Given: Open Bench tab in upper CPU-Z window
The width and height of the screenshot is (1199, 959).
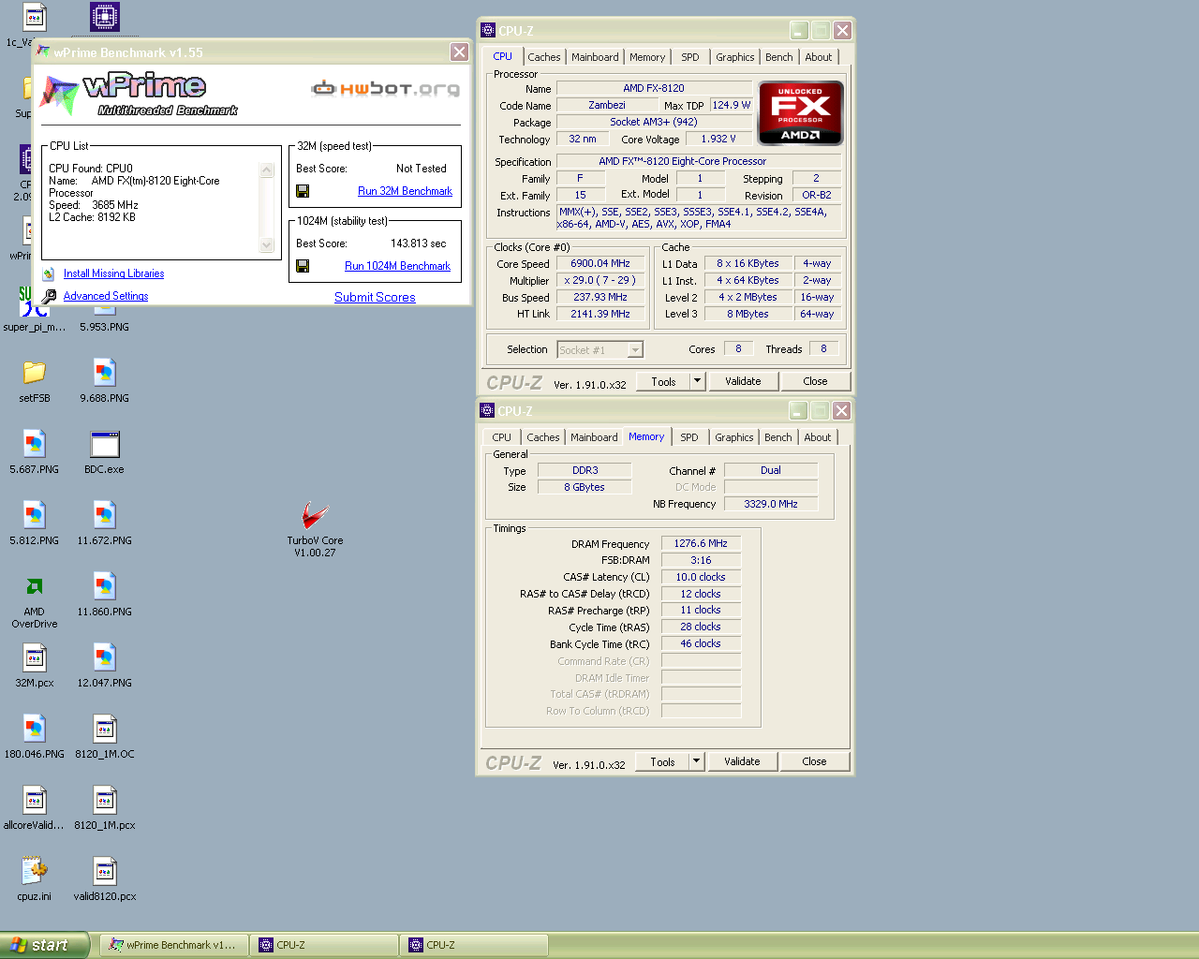Looking at the screenshot, I should click(x=779, y=57).
